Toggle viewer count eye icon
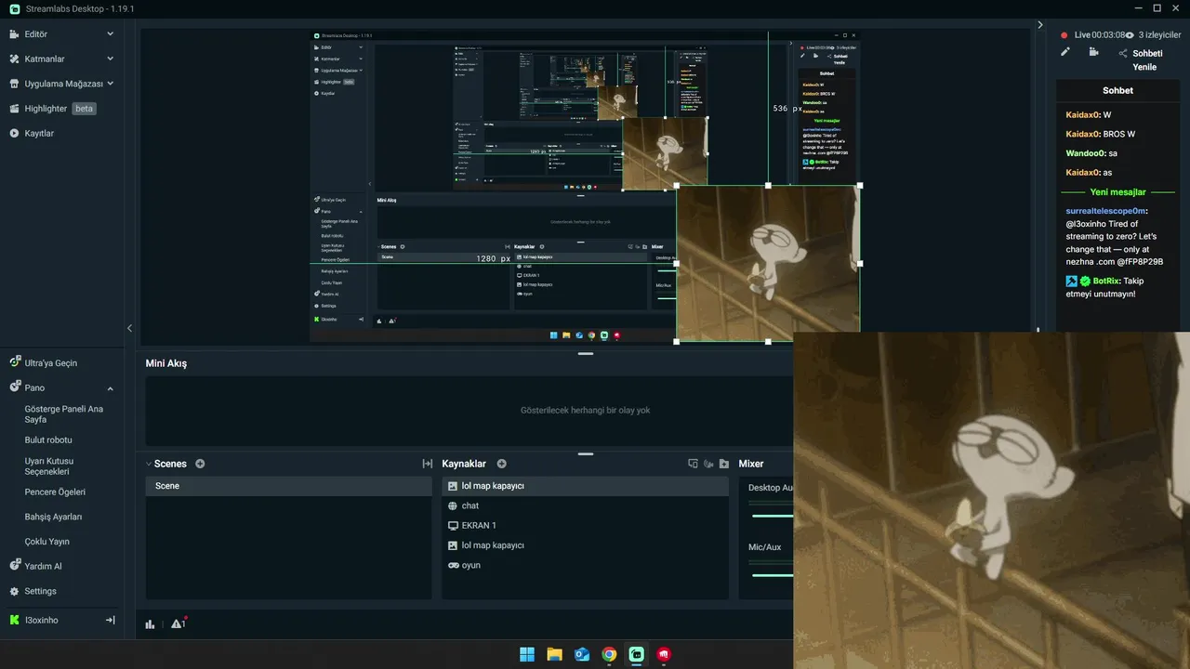The height and width of the screenshot is (669, 1190). [x=1130, y=35]
